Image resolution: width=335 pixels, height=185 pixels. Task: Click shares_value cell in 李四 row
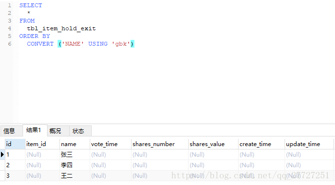213,165
